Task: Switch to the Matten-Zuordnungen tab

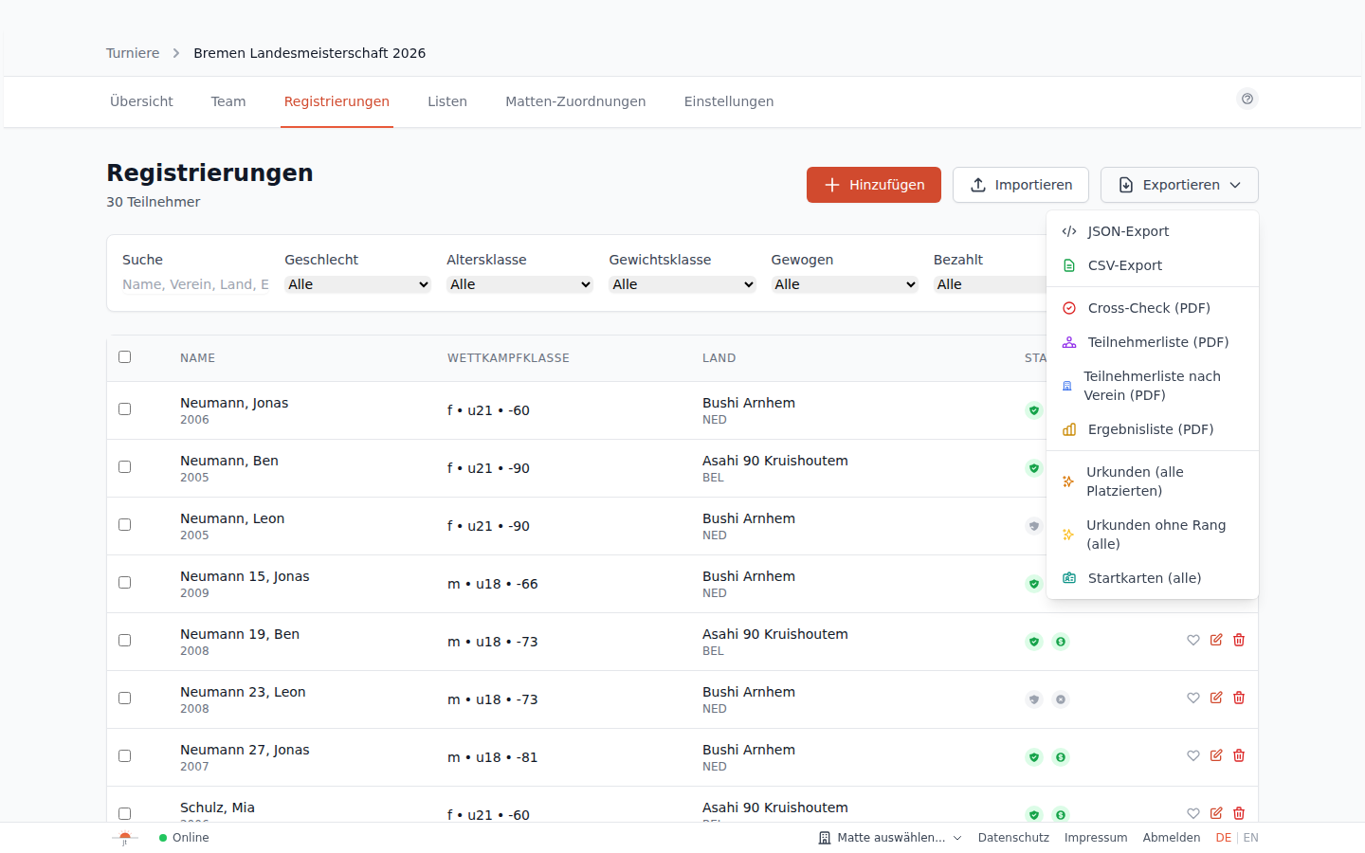Action: 575,101
